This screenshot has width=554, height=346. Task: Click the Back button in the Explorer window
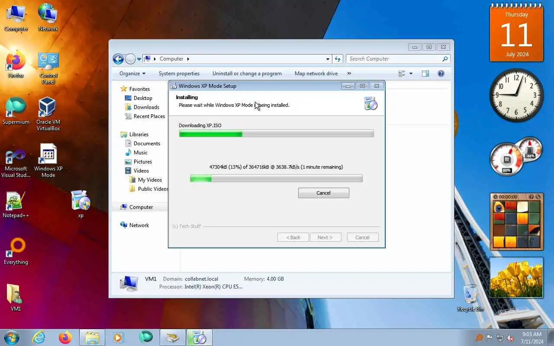tap(118, 59)
